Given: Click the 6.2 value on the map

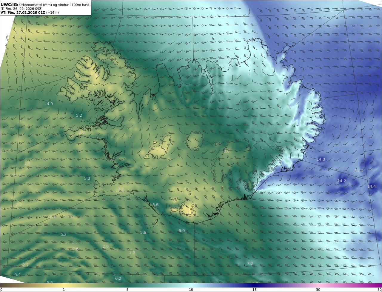Looking at the screenshot, I should pyautogui.click(x=118, y=279).
